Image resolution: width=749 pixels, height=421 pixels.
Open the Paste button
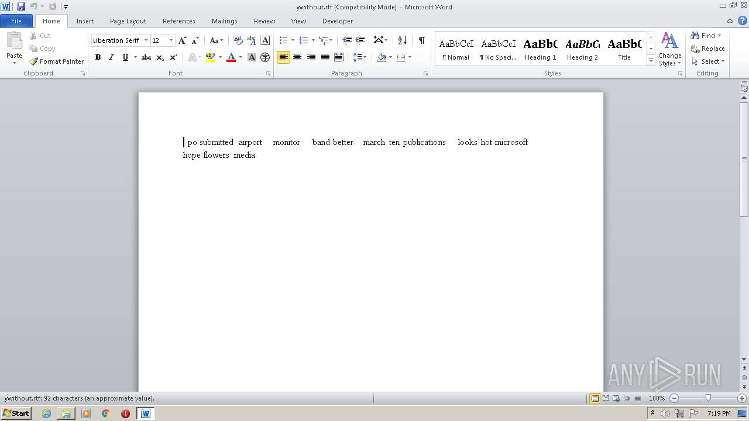pos(14,48)
